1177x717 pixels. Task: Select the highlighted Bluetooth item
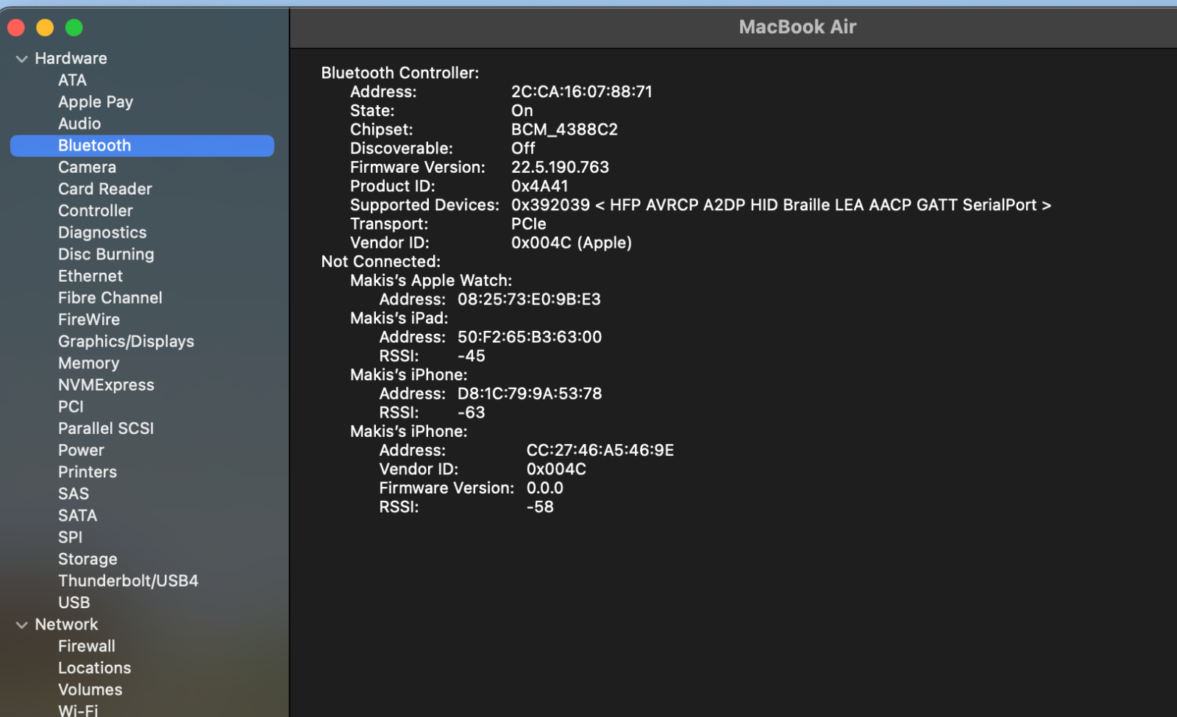(x=142, y=146)
